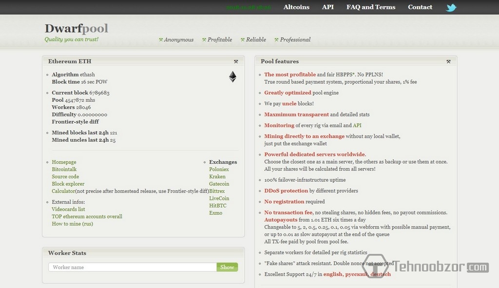Open the Altcoins menu item
This screenshot has width=499, height=288.
point(296,7)
